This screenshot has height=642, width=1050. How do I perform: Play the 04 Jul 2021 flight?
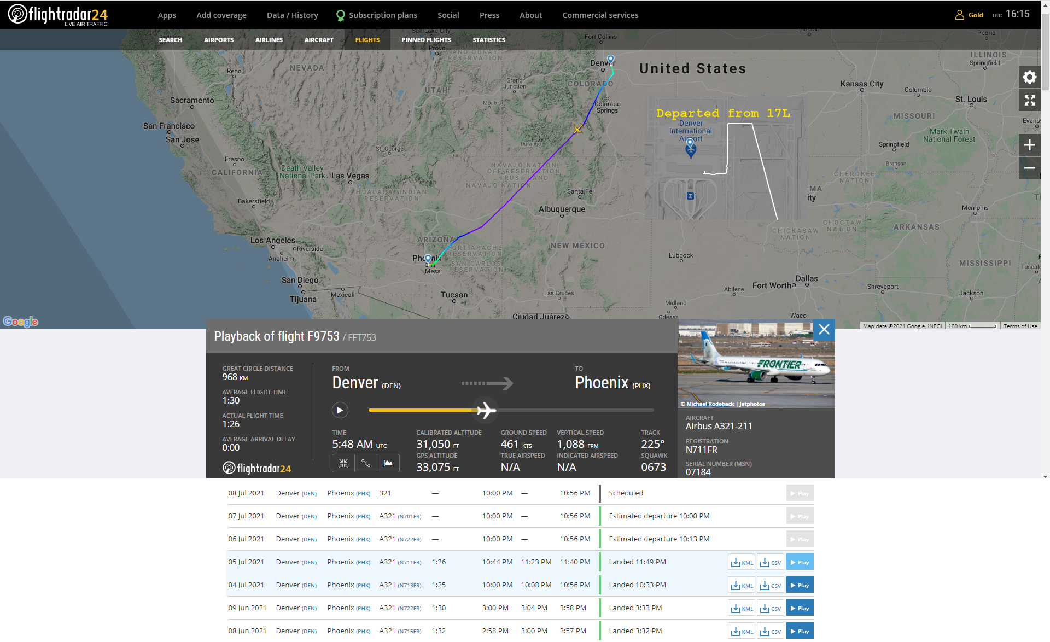(x=800, y=585)
